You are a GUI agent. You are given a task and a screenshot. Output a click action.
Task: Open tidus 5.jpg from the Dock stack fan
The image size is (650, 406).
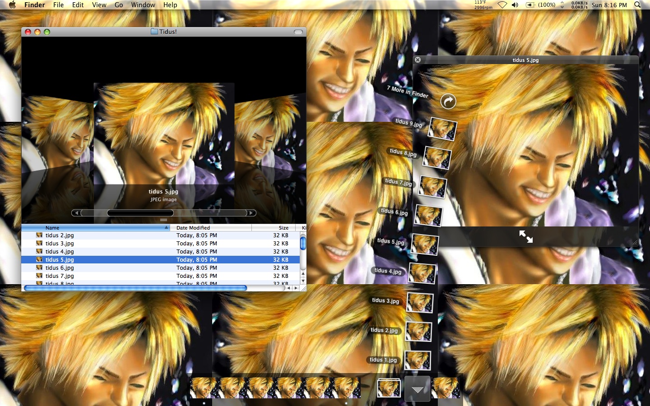[x=425, y=245]
